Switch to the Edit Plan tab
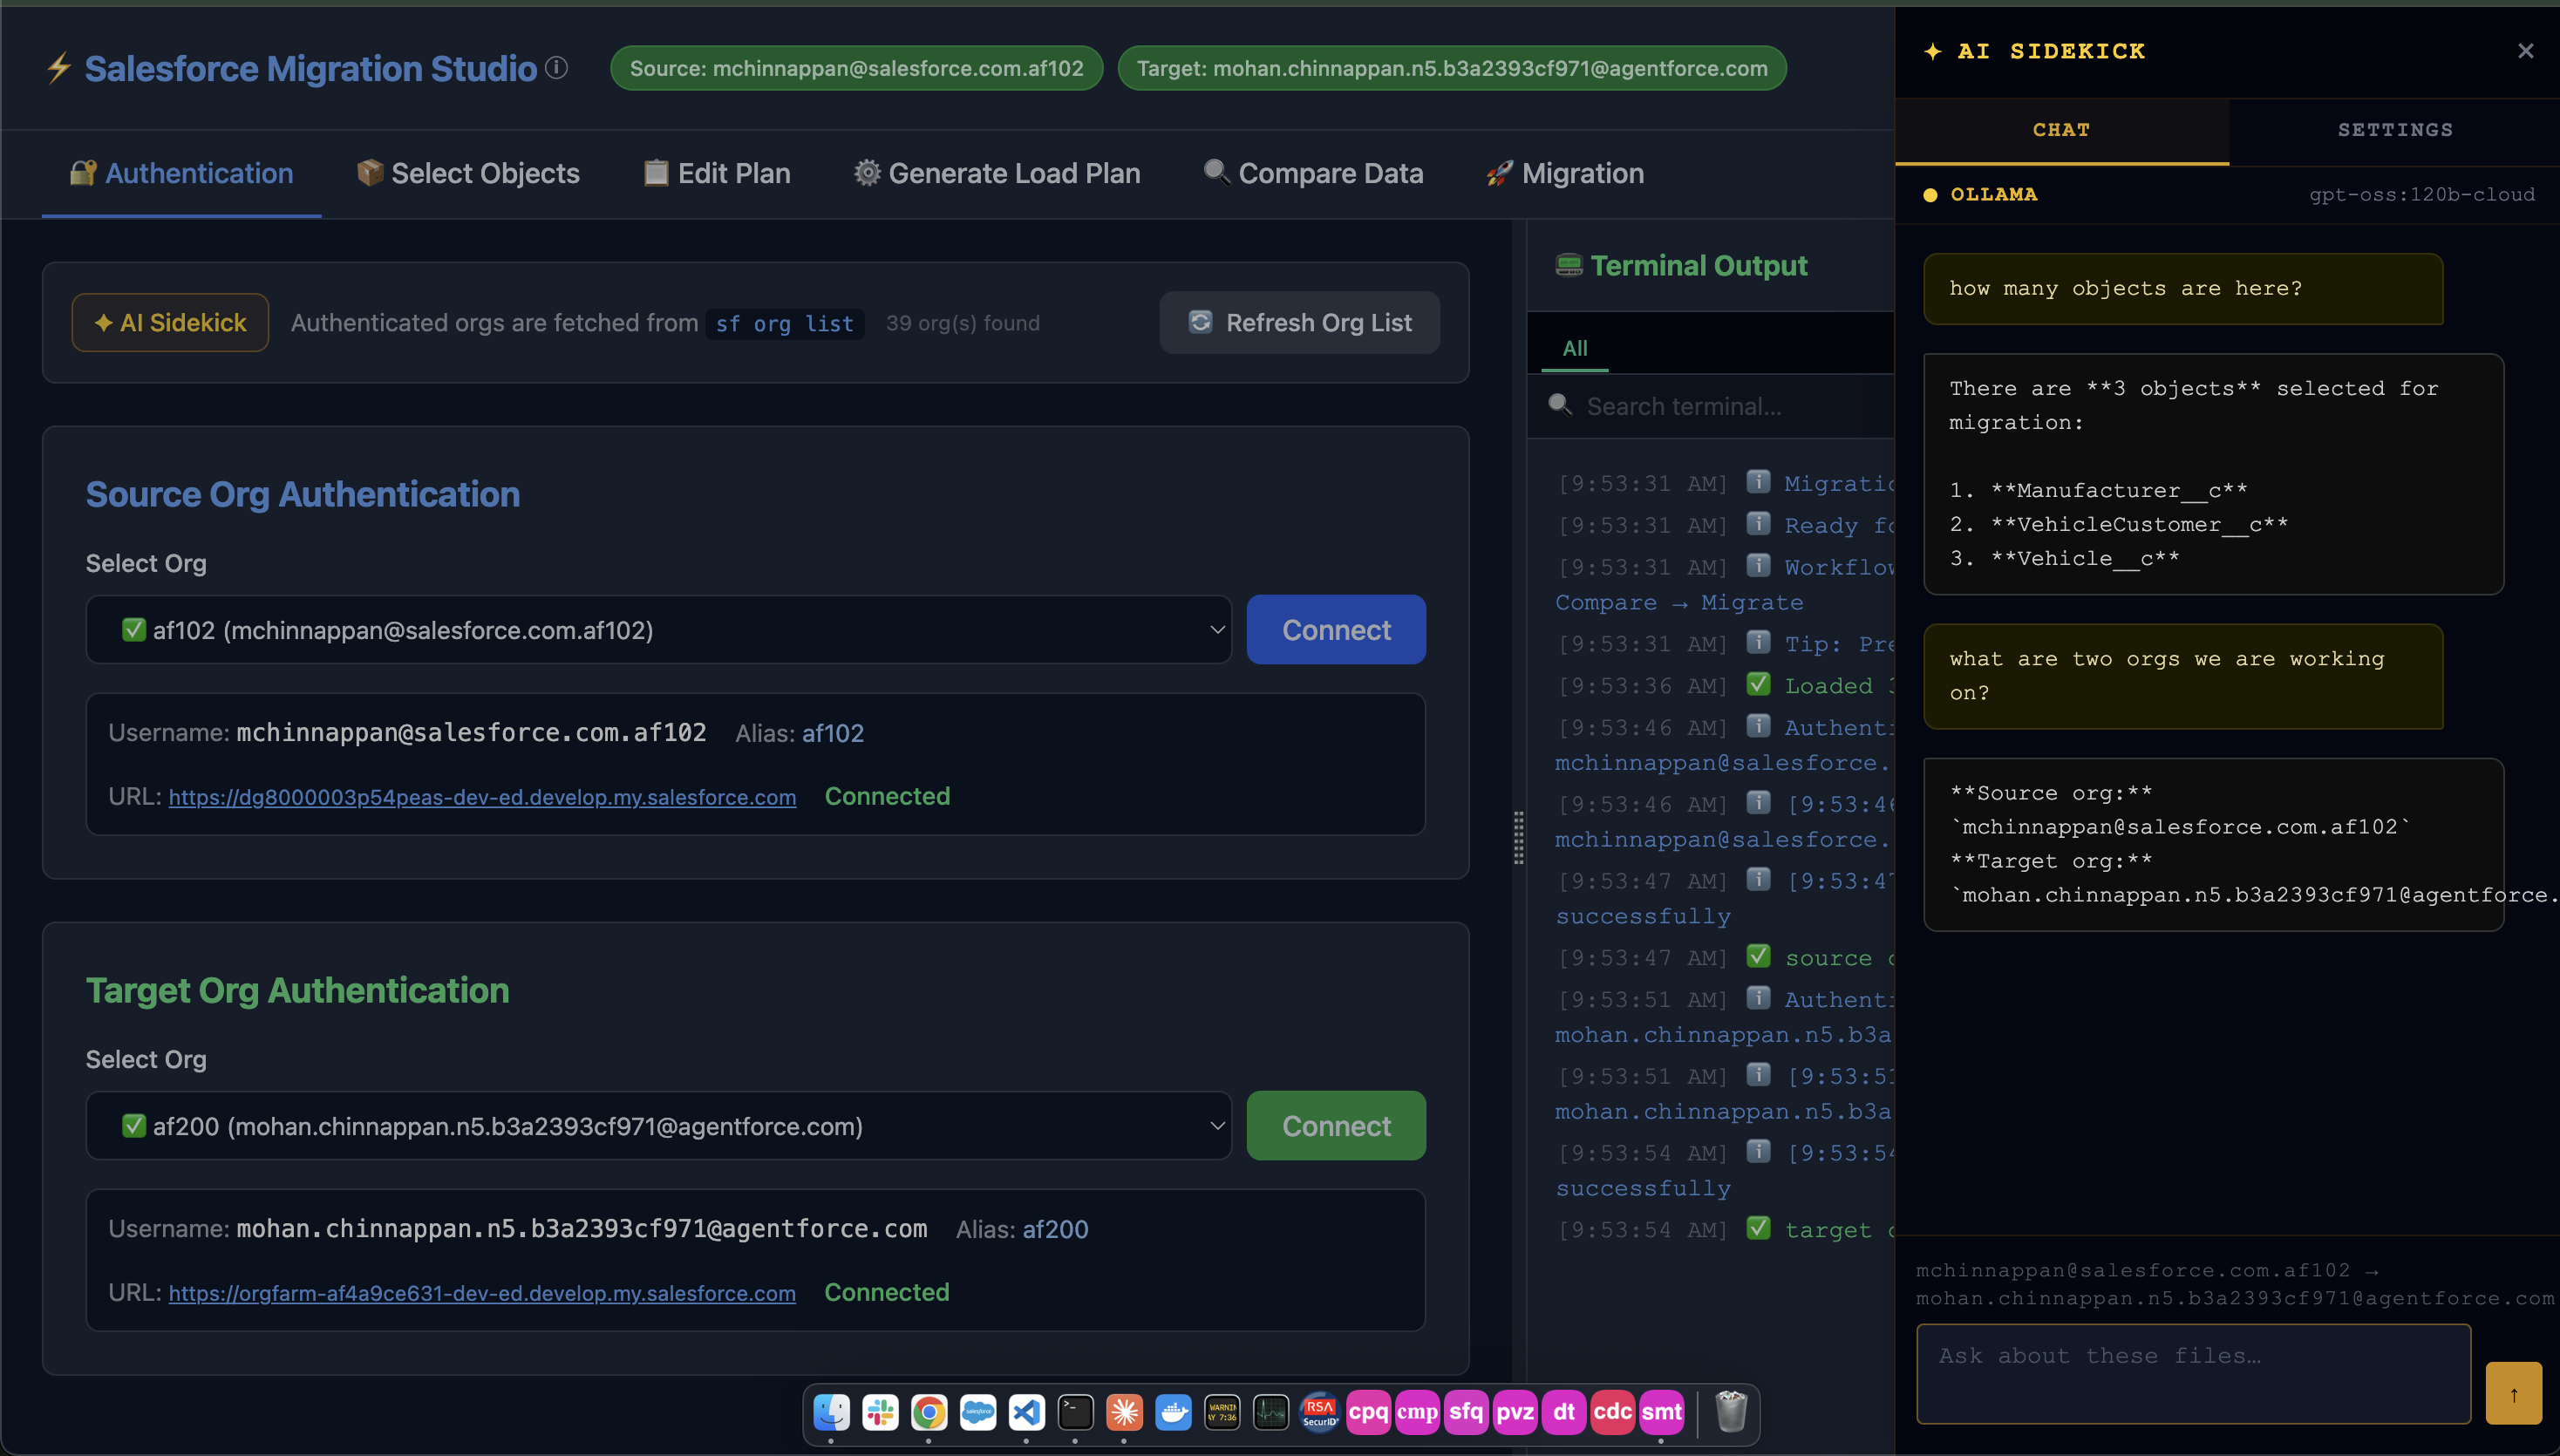 (x=717, y=173)
